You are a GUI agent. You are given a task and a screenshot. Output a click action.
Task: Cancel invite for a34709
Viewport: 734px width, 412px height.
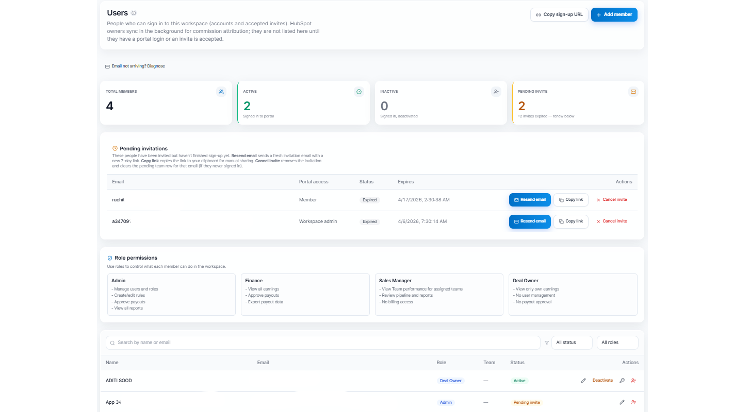[x=612, y=221]
